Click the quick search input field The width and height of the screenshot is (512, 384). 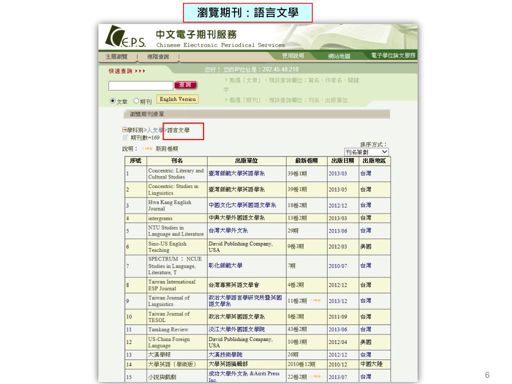click(140, 85)
